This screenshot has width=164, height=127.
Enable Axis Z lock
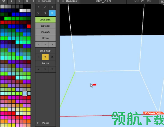(x=52, y=69)
